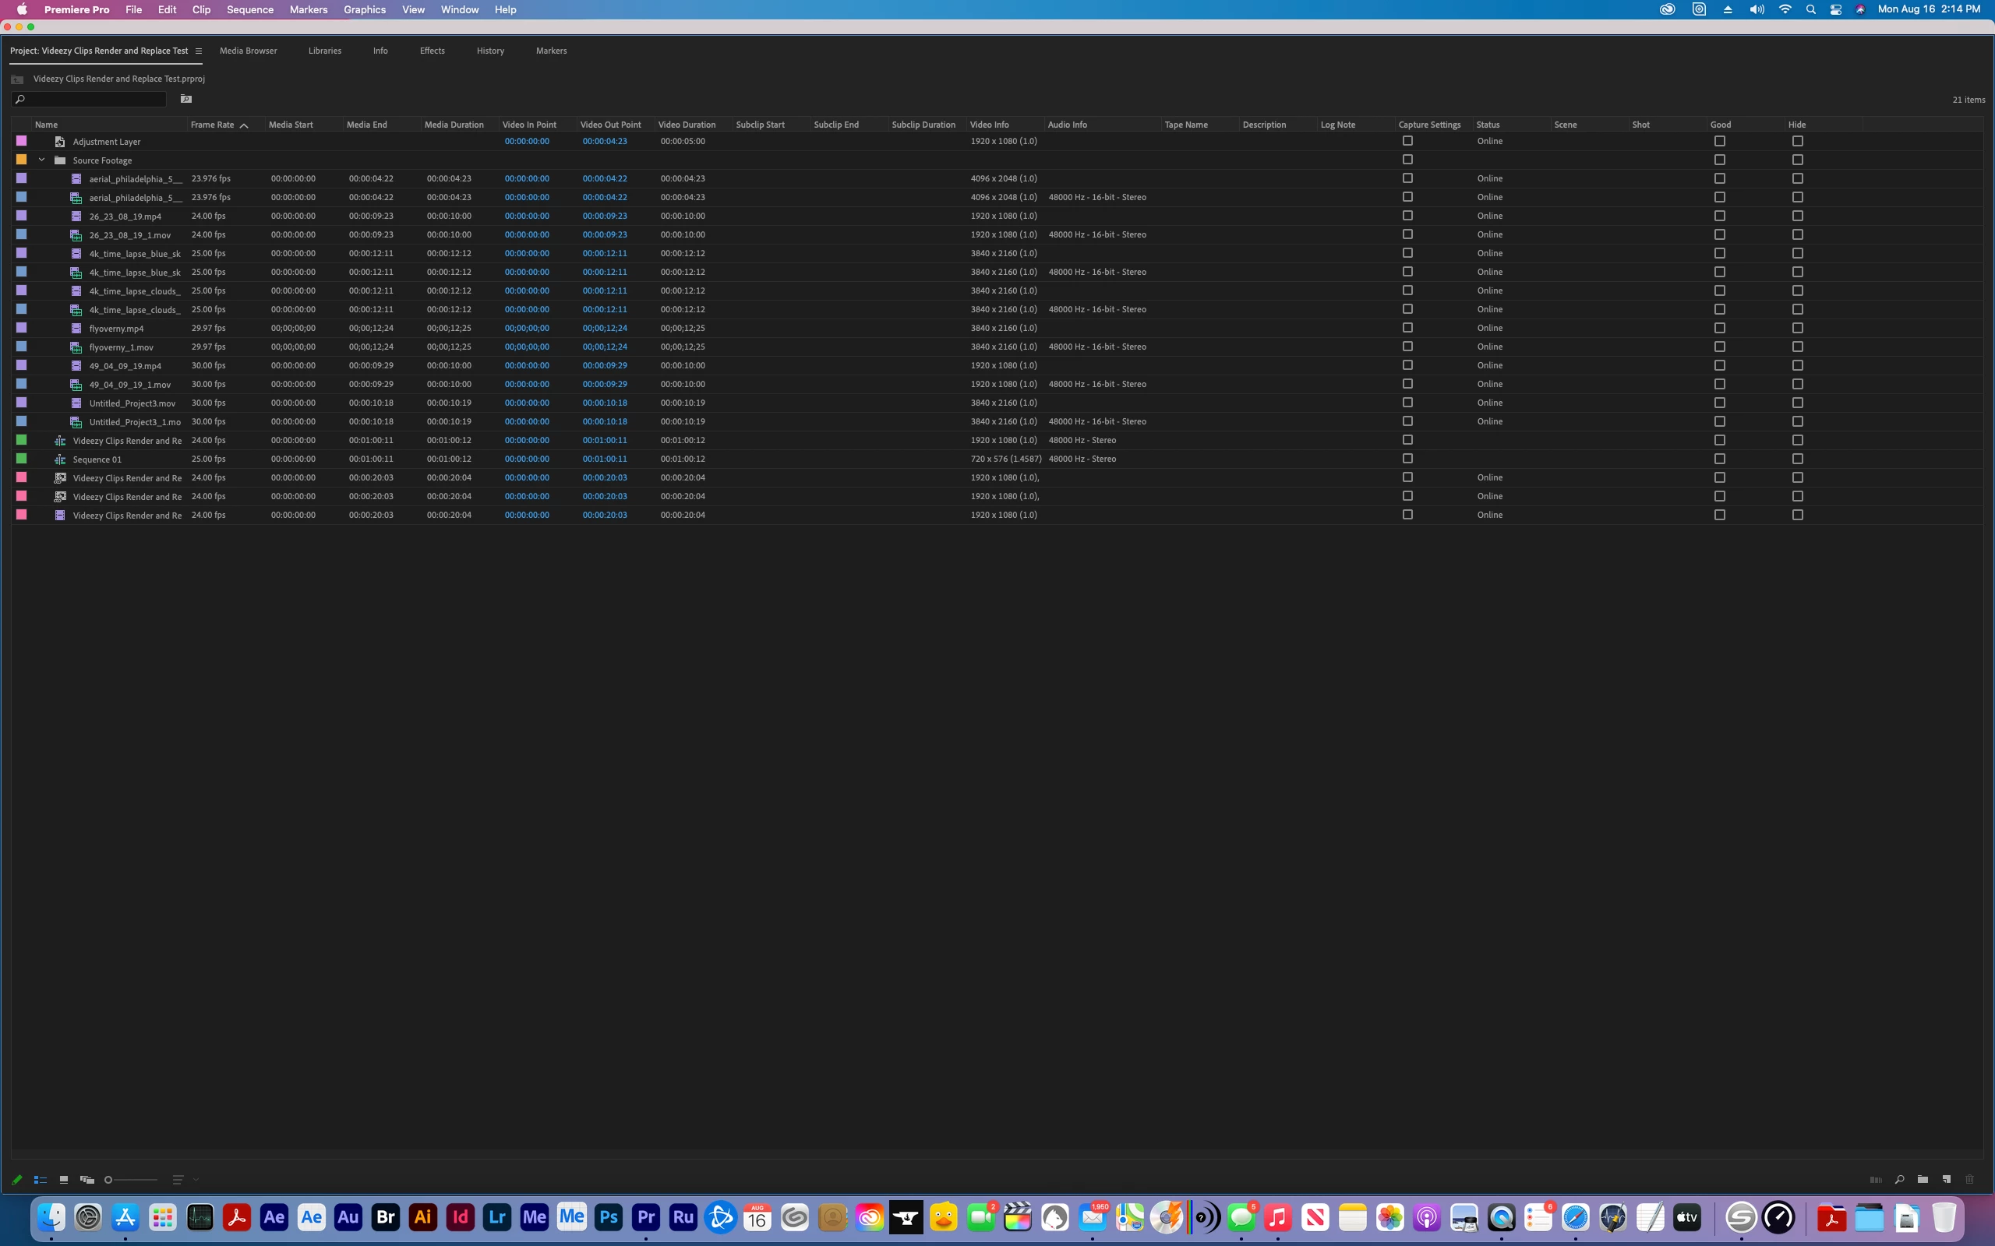Click the New Item icon
1995x1246 pixels.
(x=1947, y=1179)
